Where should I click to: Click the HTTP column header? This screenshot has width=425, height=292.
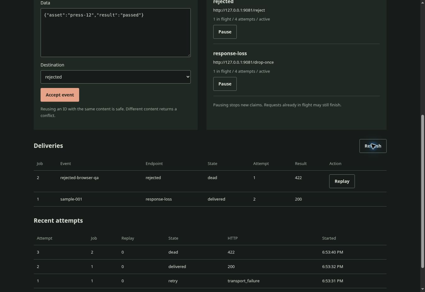pyautogui.click(x=233, y=238)
